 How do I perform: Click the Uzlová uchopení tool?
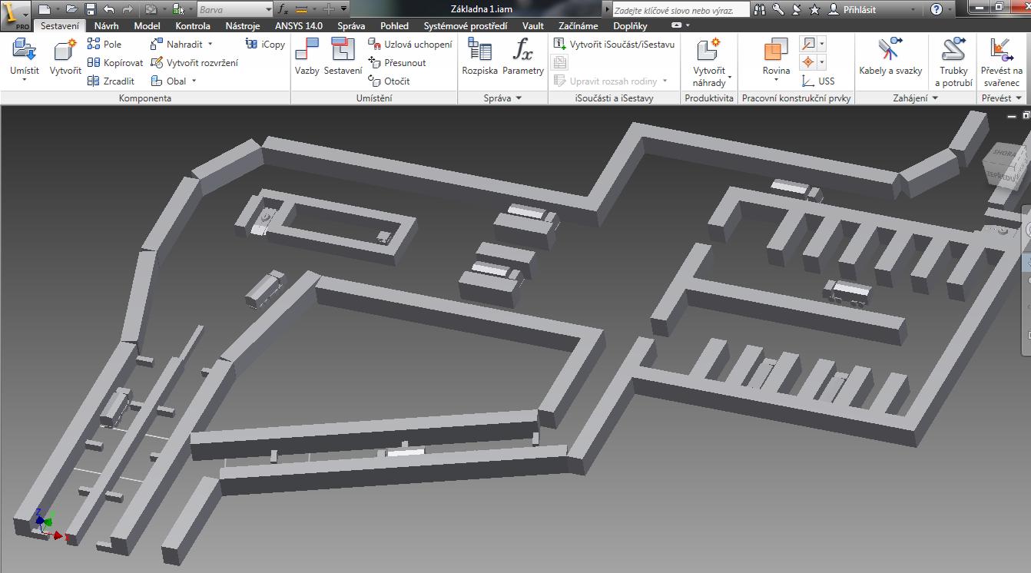(x=410, y=45)
